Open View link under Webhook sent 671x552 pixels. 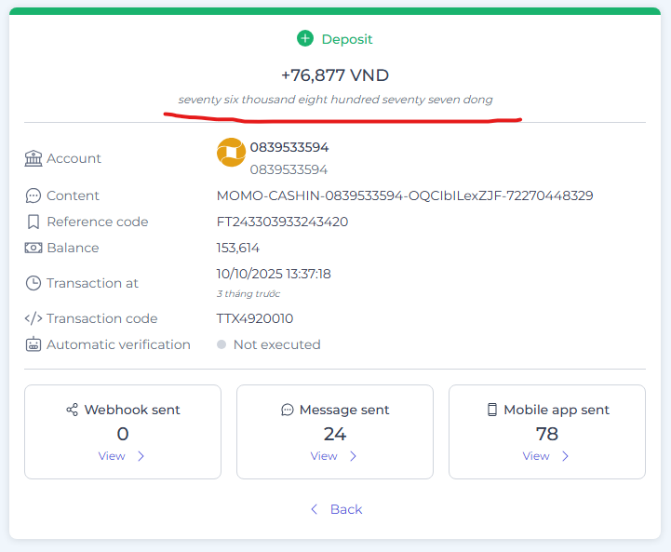tap(112, 456)
